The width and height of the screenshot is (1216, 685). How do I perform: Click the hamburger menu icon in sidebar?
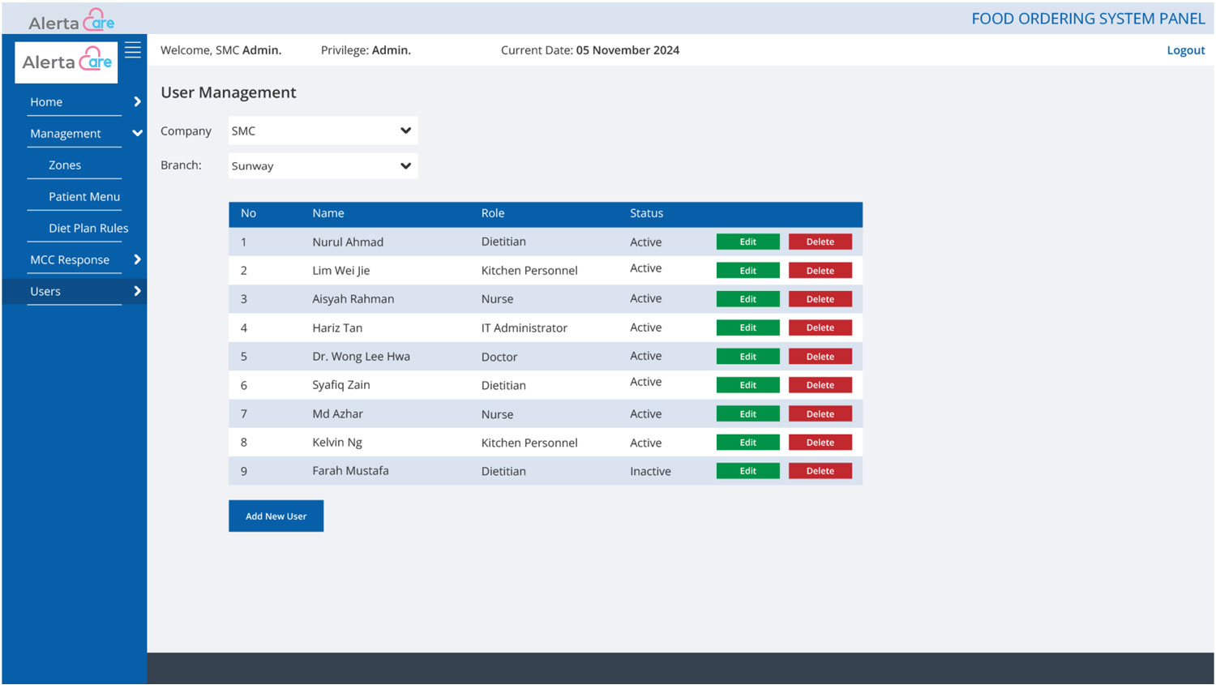coord(133,50)
